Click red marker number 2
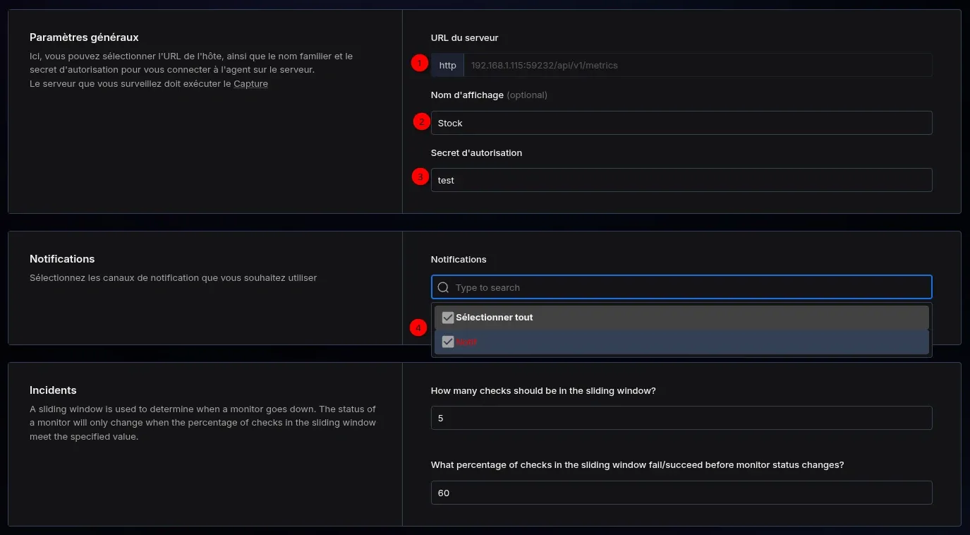The width and height of the screenshot is (970, 535). point(421,121)
